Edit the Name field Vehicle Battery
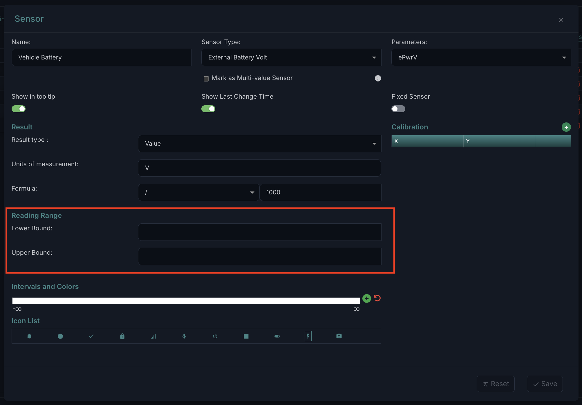This screenshot has height=405, width=582. coord(101,57)
